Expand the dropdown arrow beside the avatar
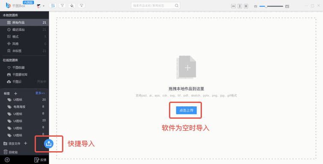This screenshot has width=323, height=164. click(44, 6)
